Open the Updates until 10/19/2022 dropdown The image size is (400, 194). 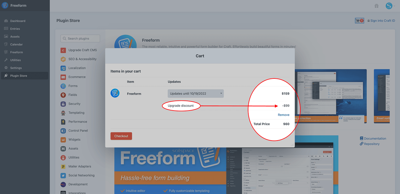(x=196, y=93)
